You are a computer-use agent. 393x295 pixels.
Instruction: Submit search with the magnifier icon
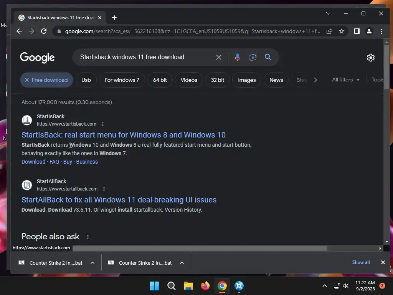pos(268,57)
